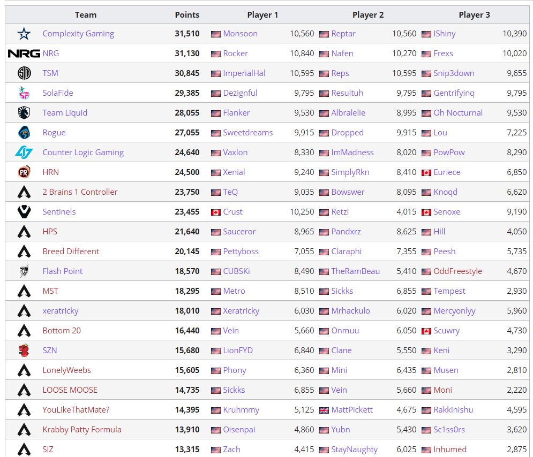The image size is (533, 457).
Task: Click the SolaFide team logo
Action: pyautogui.click(x=23, y=93)
